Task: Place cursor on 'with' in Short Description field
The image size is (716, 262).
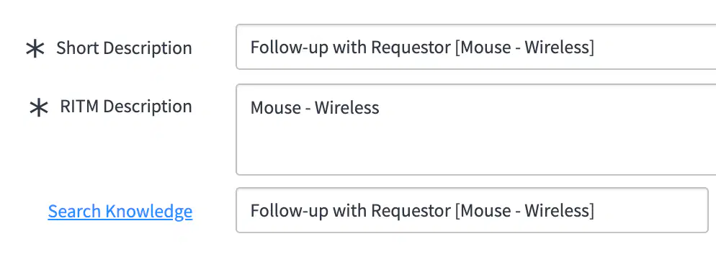Action: coord(350,48)
